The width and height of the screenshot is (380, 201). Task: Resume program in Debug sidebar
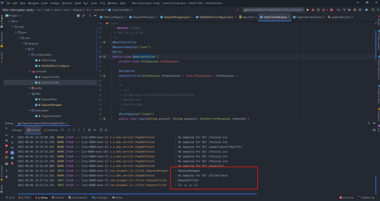click(6, 135)
